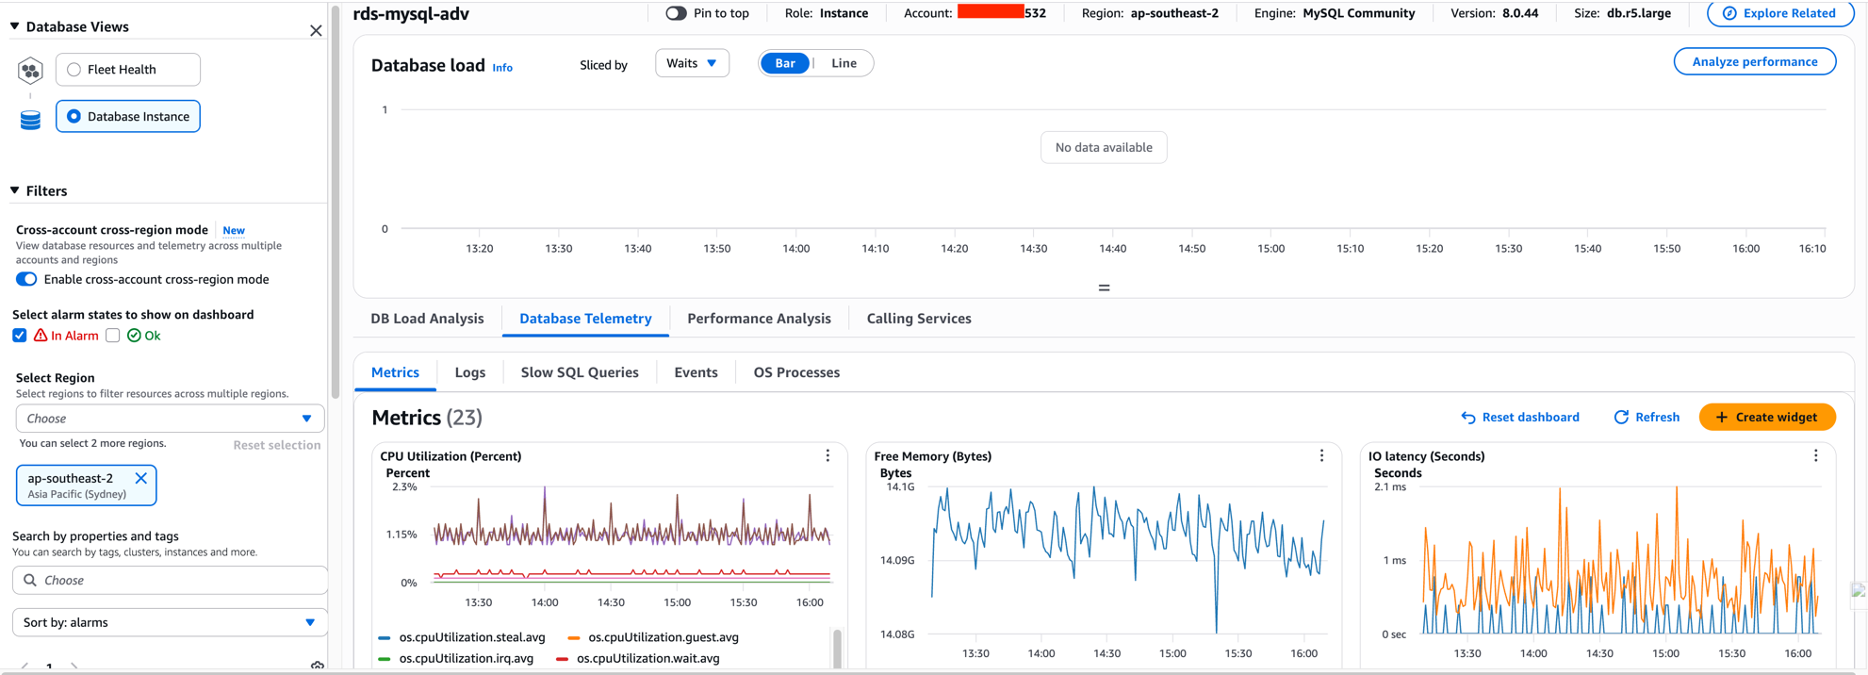
Task: Click the plus icon in Create widget
Action: [x=1721, y=418]
